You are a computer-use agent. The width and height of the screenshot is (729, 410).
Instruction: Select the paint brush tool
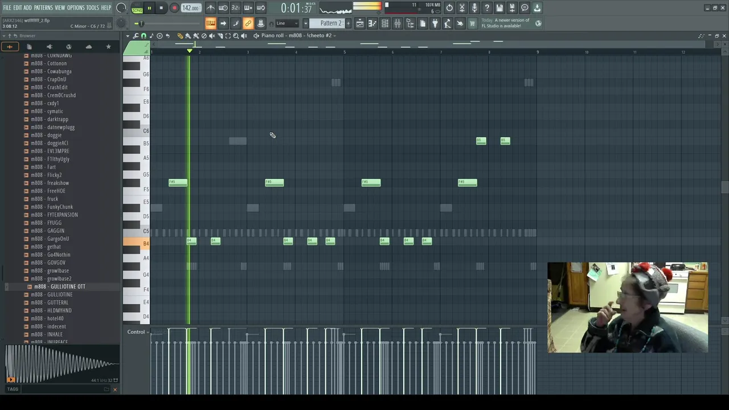[188, 36]
